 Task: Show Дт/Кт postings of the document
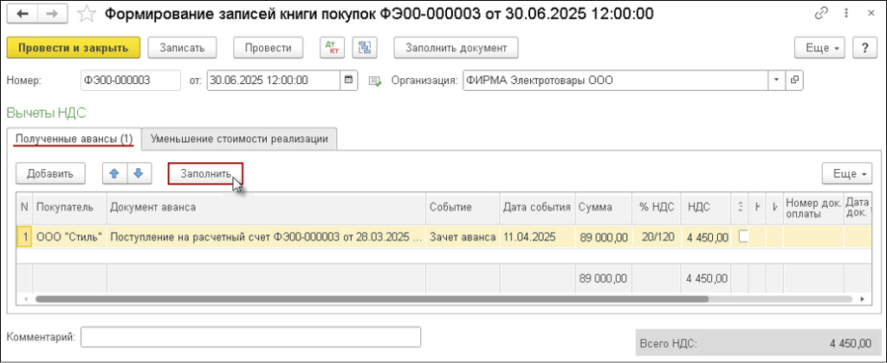coord(332,48)
